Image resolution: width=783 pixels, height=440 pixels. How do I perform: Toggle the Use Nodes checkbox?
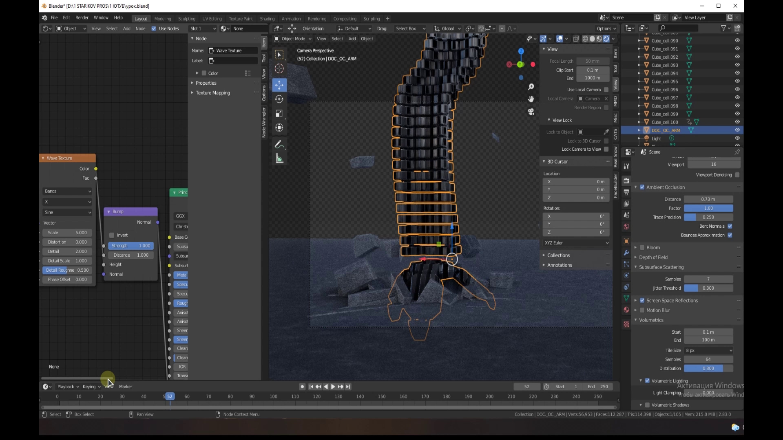[x=154, y=29]
